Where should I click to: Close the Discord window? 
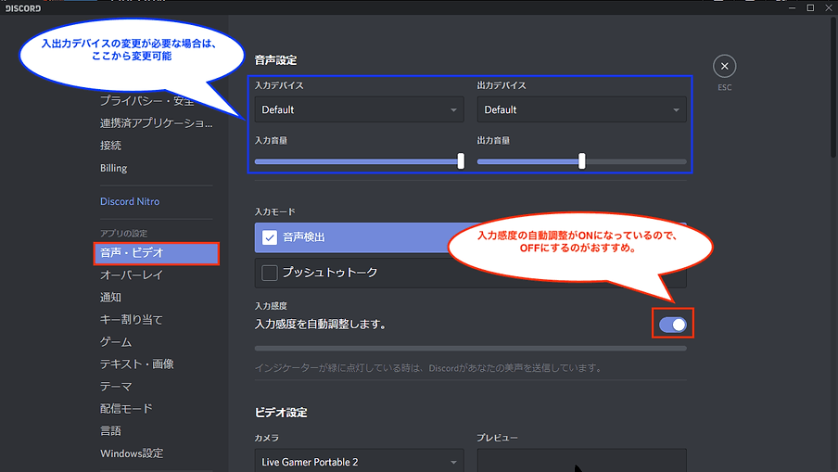(x=829, y=7)
